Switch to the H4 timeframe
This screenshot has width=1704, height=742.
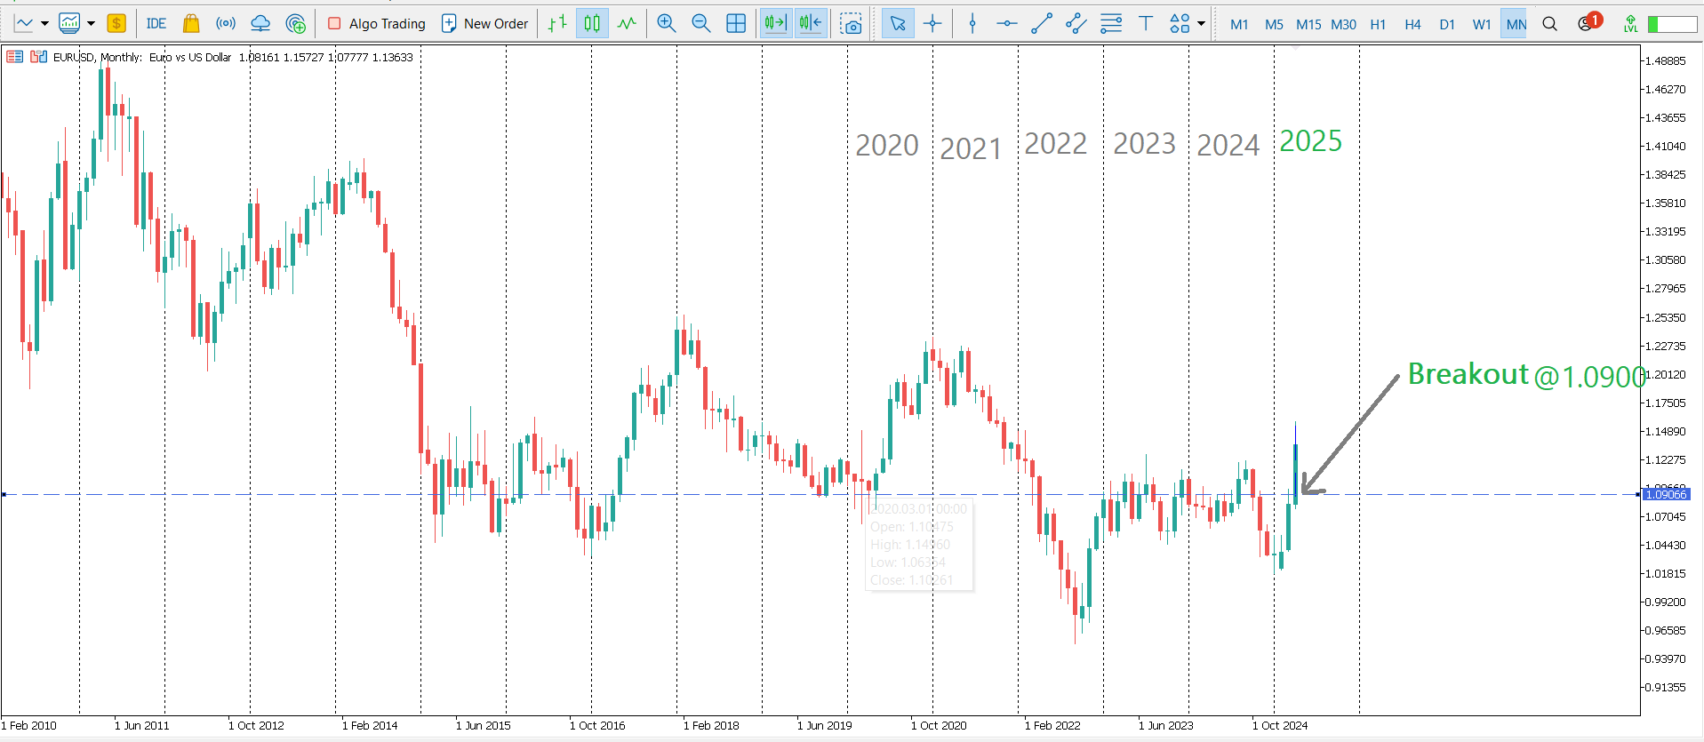(1412, 24)
